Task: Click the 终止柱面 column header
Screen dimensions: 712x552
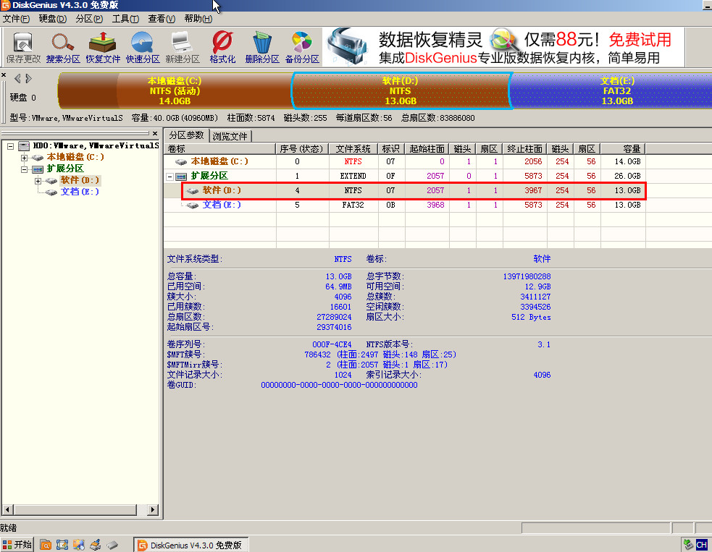Action: [525, 149]
